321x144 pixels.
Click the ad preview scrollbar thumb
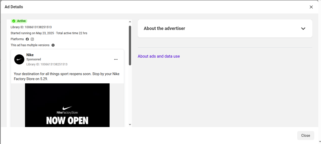coord(130,45)
